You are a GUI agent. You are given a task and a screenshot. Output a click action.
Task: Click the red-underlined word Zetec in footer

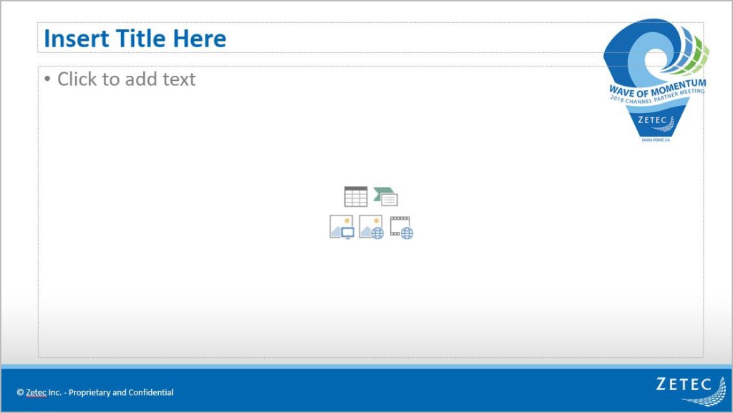36,392
